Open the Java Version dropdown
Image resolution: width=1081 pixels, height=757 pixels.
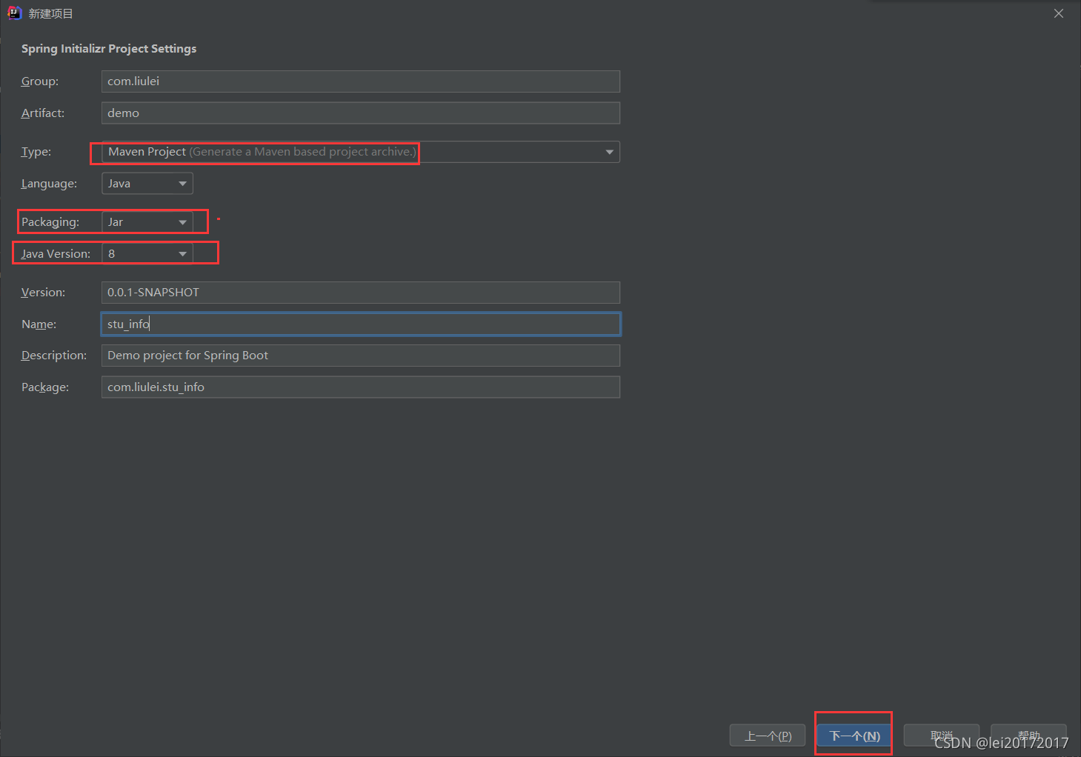pyautogui.click(x=147, y=253)
